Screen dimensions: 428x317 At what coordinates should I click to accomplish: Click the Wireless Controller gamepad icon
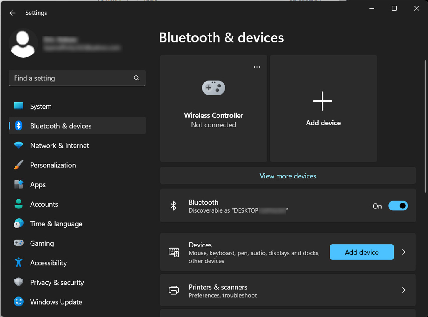(x=213, y=87)
